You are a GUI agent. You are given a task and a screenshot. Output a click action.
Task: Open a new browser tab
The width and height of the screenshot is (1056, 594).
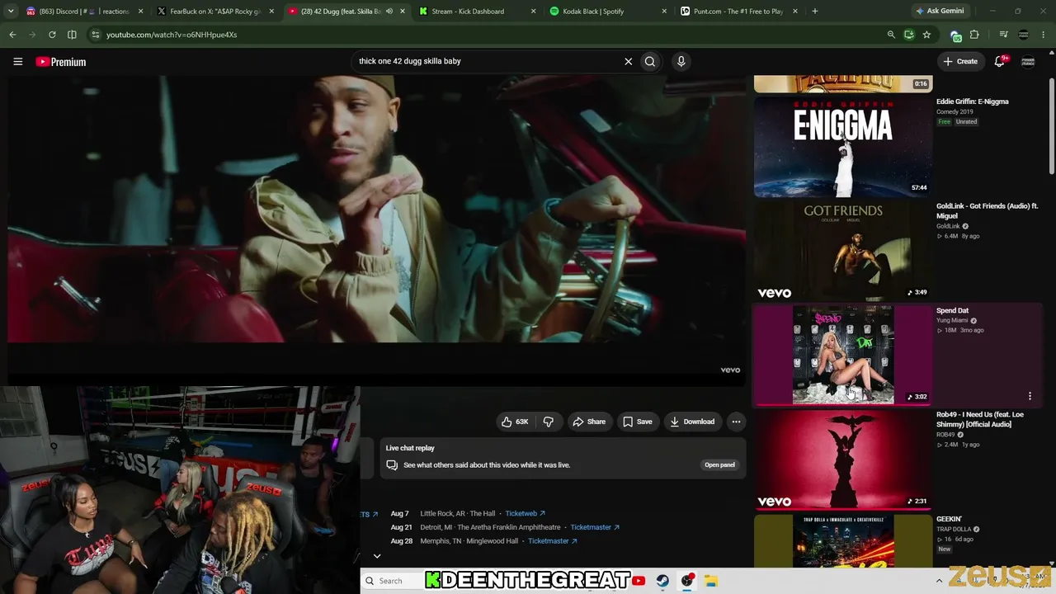click(814, 12)
